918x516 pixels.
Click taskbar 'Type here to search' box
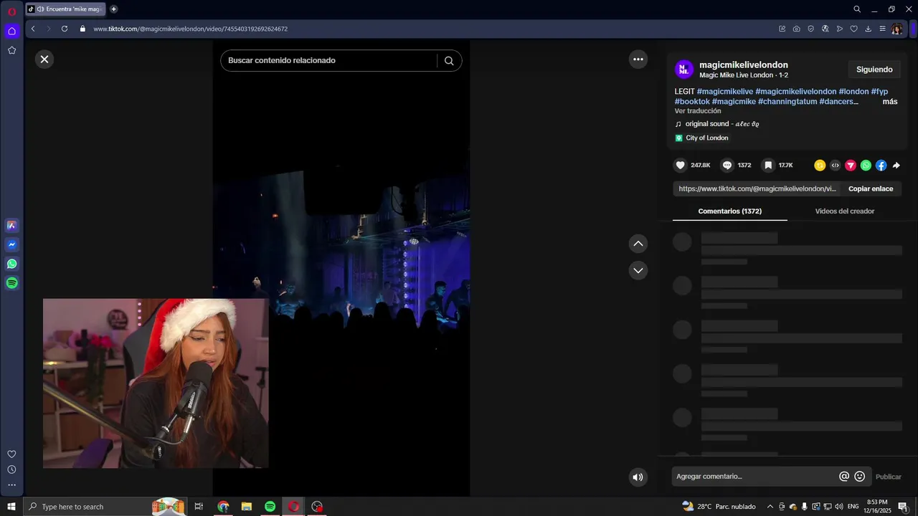(106, 507)
